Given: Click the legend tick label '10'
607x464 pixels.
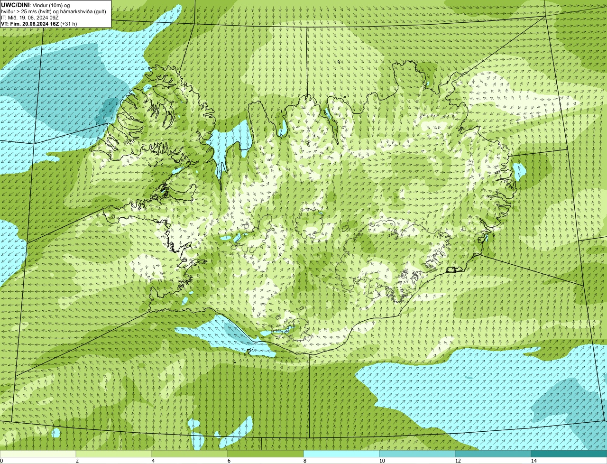Looking at the screenshot, I should coord(382,461).
